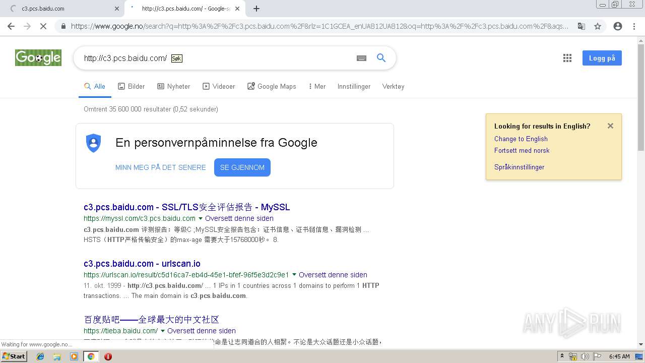
Task: Stop loading the page
Action: coord(43,26)
